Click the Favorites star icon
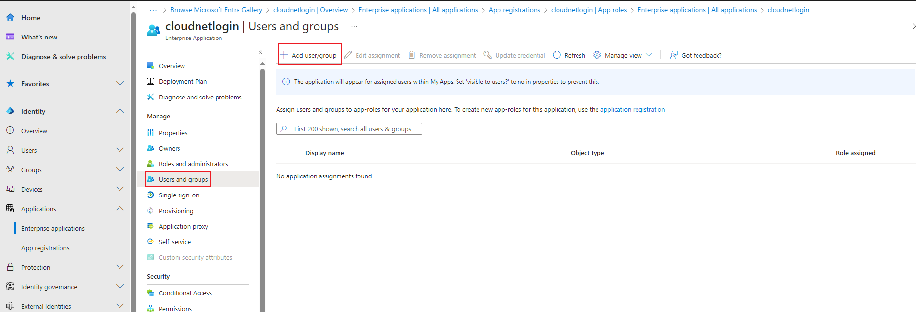916x312 pixels. (10, 84)
